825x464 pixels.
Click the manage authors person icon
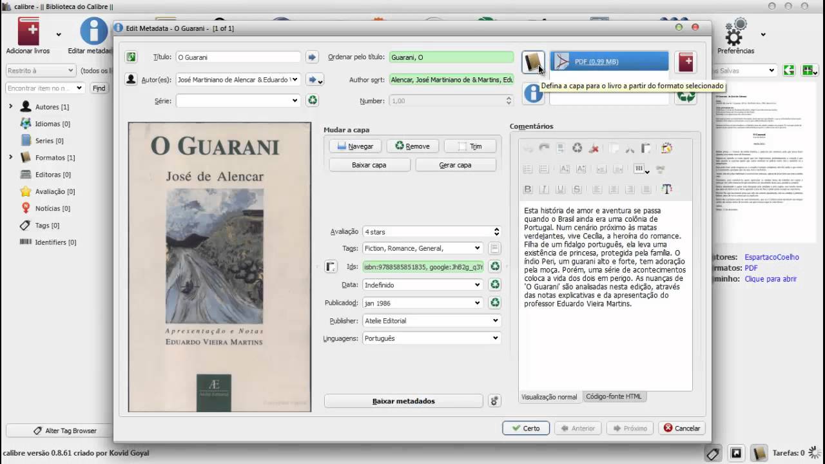(131, 79)
